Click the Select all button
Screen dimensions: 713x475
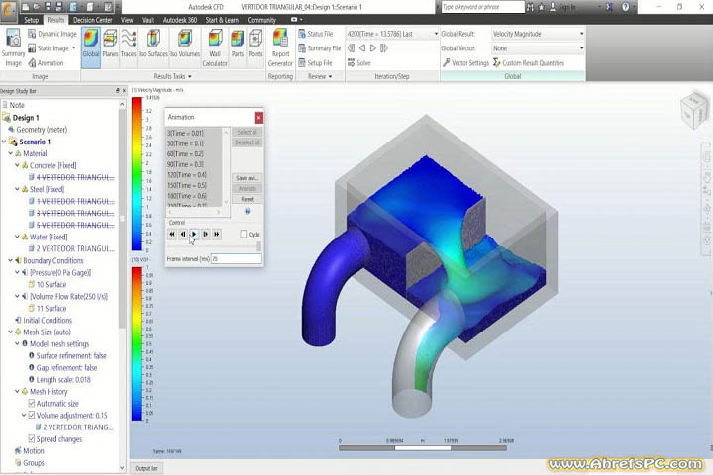[x=247, y=132]
